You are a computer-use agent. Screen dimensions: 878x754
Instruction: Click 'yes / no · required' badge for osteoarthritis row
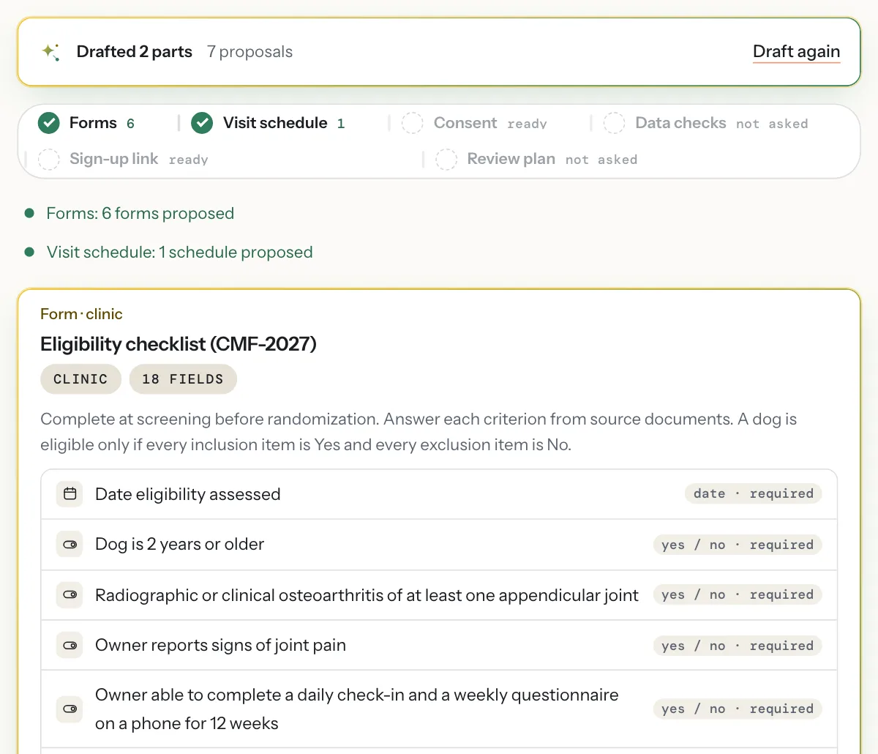tap(738, 595)
